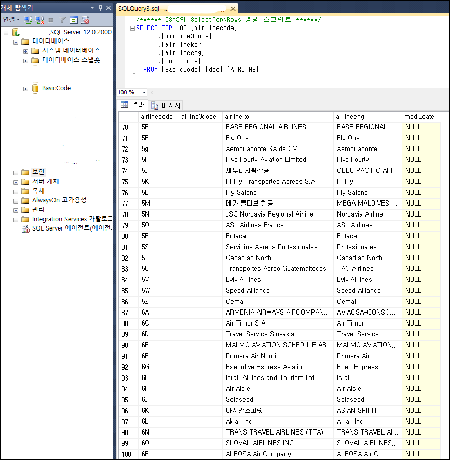
Task: Click the airlinekor column header
Action: 239,117
